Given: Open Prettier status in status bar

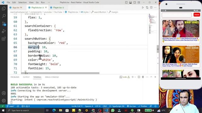Looking at the screenshot, I should 143,106.
